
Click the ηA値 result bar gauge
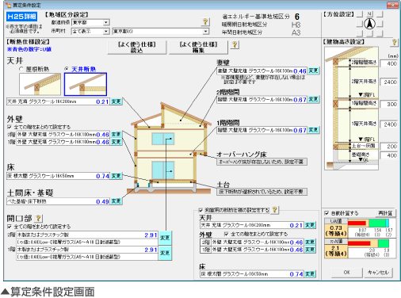(369, 243)
